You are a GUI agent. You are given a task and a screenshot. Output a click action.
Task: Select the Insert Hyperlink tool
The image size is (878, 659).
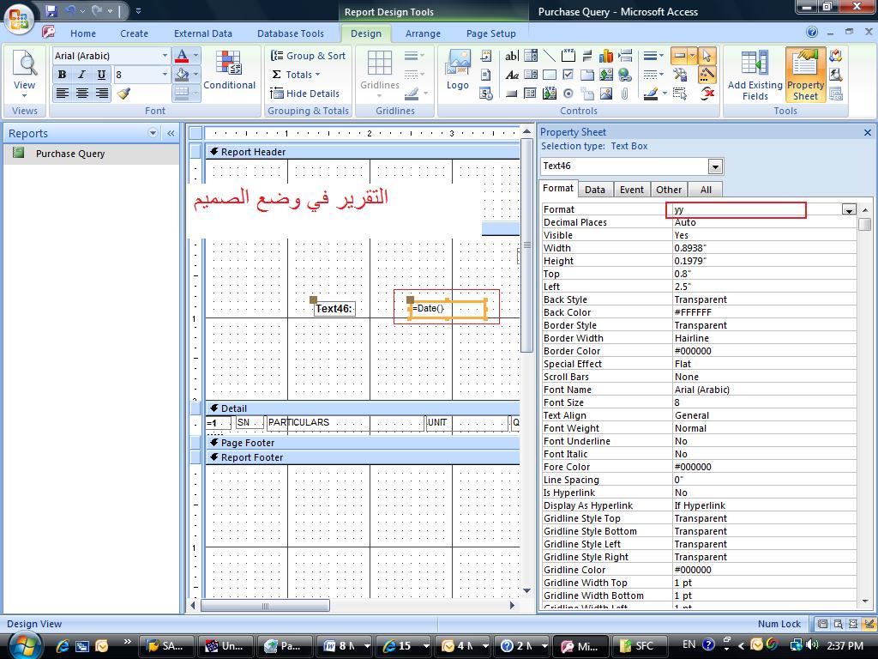(624, 76)
